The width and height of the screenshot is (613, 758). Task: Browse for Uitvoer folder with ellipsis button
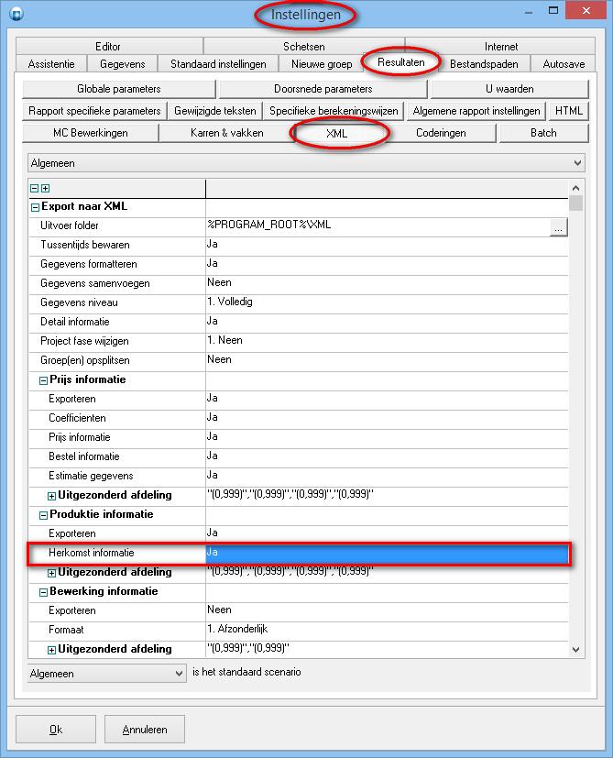[558, 226]
